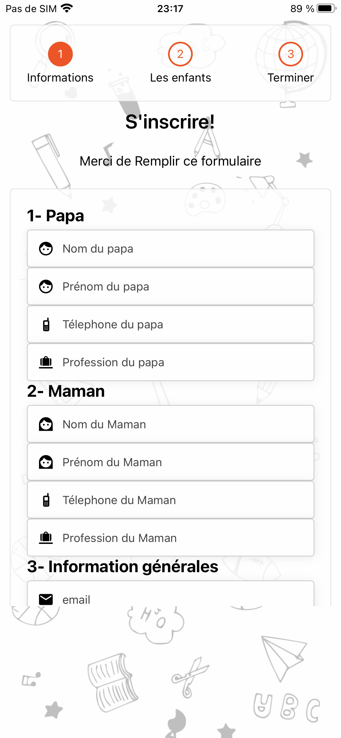Tap the envelope icon in email field

[46, 599]
